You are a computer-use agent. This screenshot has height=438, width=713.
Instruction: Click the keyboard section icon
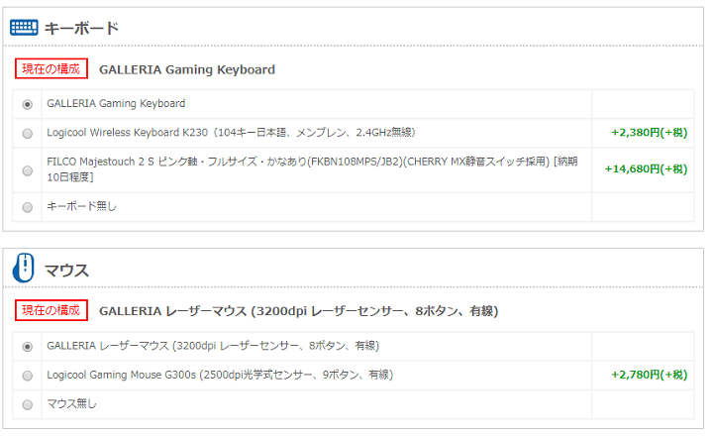coord(24,28)
